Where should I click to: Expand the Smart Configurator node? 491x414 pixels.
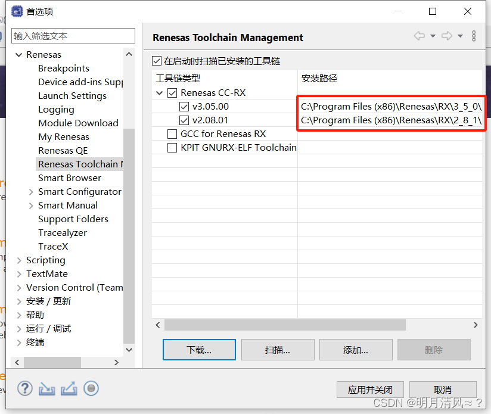(x=31, y=192)
